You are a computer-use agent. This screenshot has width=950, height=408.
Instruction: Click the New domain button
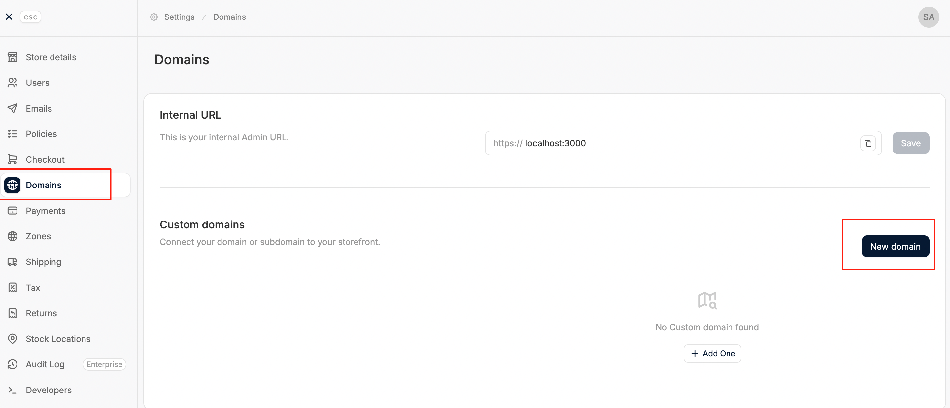pyautogui.click(x=895, y=247)
